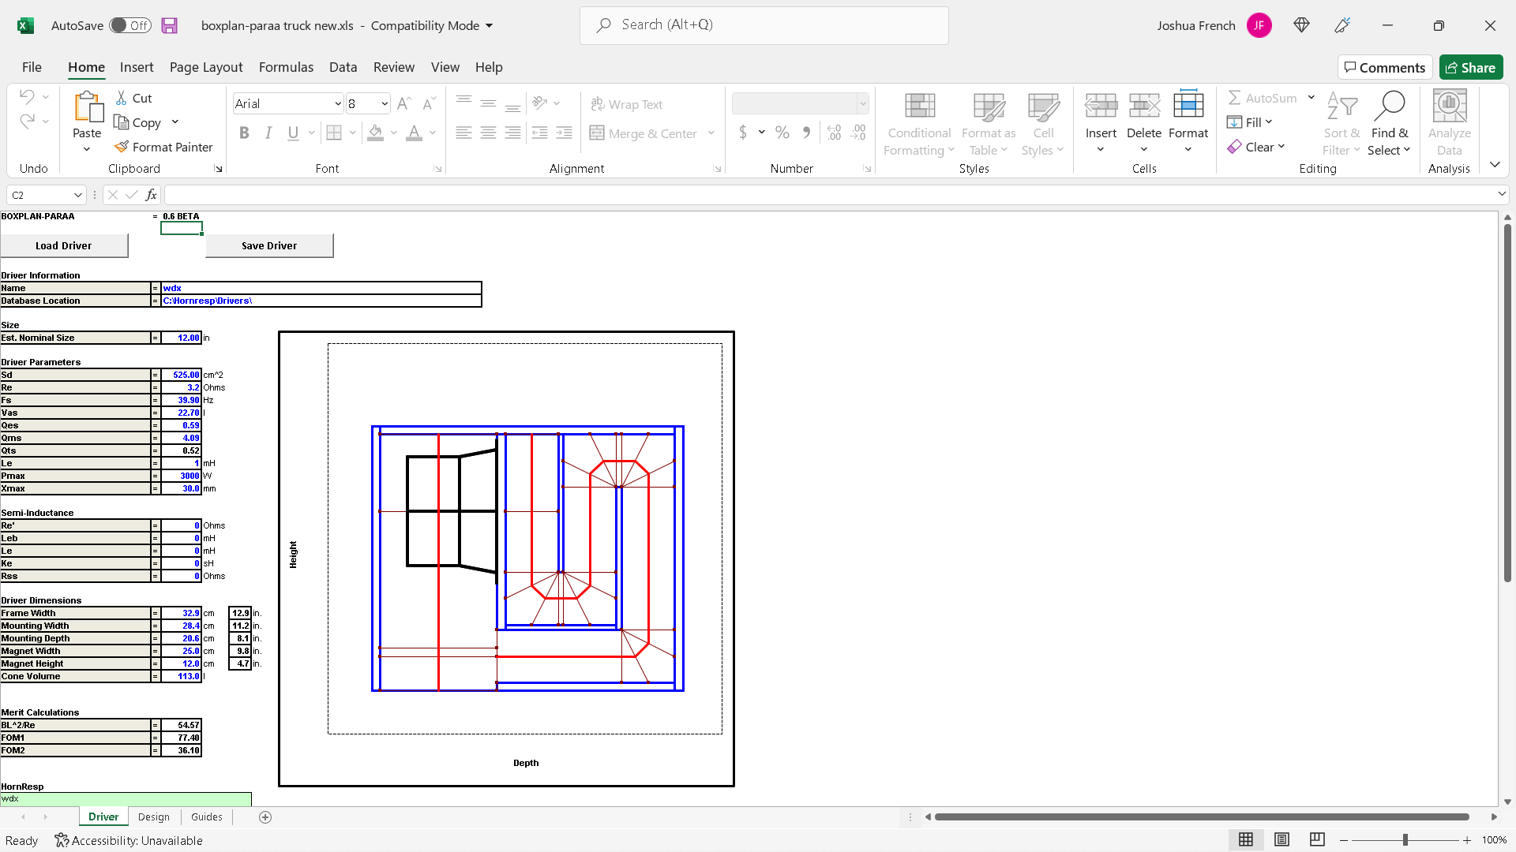The width and height of the screenshot is (1516, 852).
Task: Click the vertical scrollbar
Action: pyautogui.click(x=1507, y=402)
